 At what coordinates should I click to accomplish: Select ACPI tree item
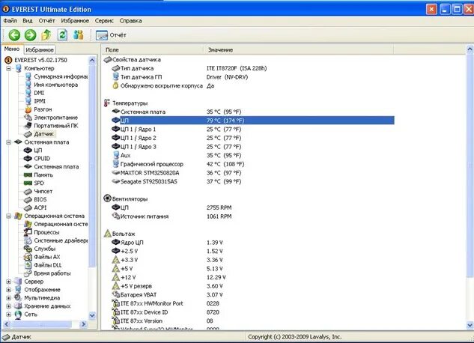tap(40, 208)
